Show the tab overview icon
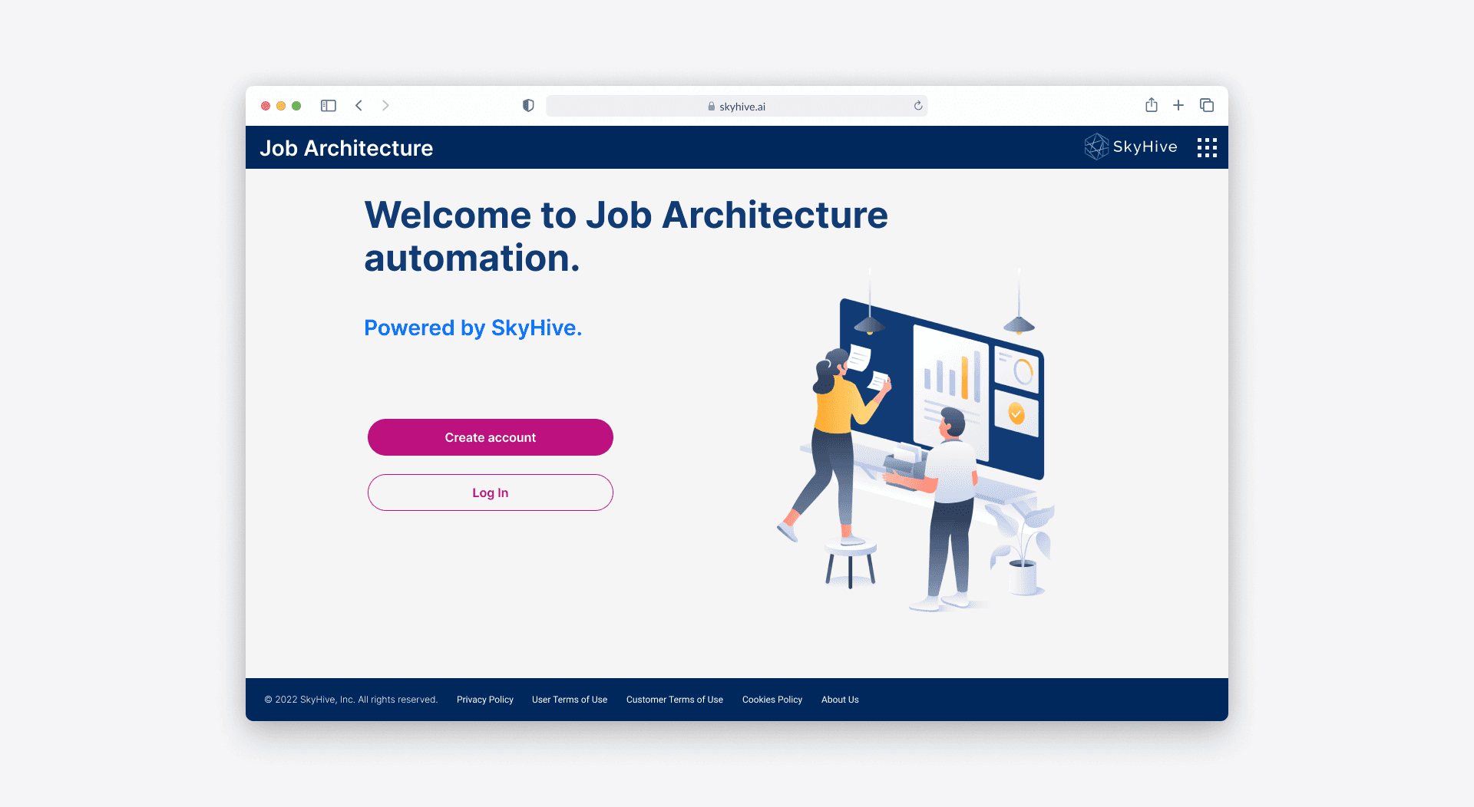The height and width of the screenshot is (807, 1474). tap(1207, 105)
